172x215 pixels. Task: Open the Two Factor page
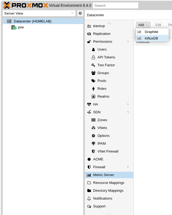click(x=109, y=65)
